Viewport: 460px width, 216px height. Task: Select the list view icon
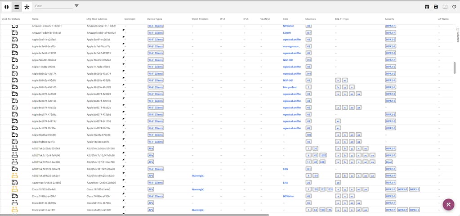pyautogui.click(x=17, y=7)
